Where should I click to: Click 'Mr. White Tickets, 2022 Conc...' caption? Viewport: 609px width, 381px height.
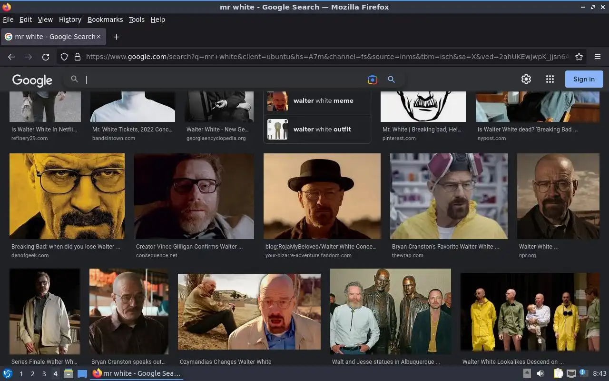(x=132, y=129)
